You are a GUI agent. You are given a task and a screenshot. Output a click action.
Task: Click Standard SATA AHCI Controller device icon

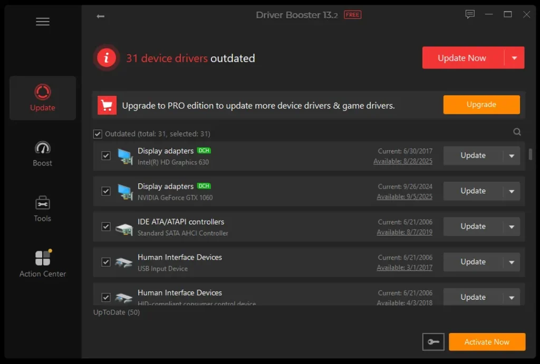pyautogui.click(x=124, y=229)
